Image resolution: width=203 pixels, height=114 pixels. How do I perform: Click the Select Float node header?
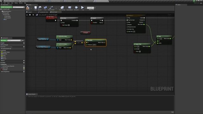click(x=142, y=44)
